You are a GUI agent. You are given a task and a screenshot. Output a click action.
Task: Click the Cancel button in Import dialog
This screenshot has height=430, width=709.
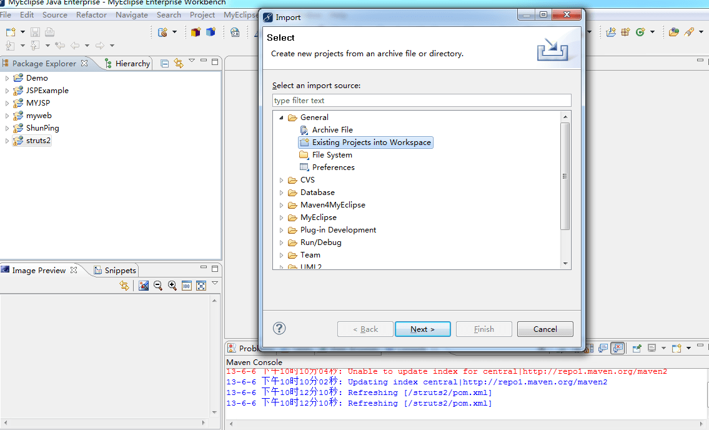545,329
